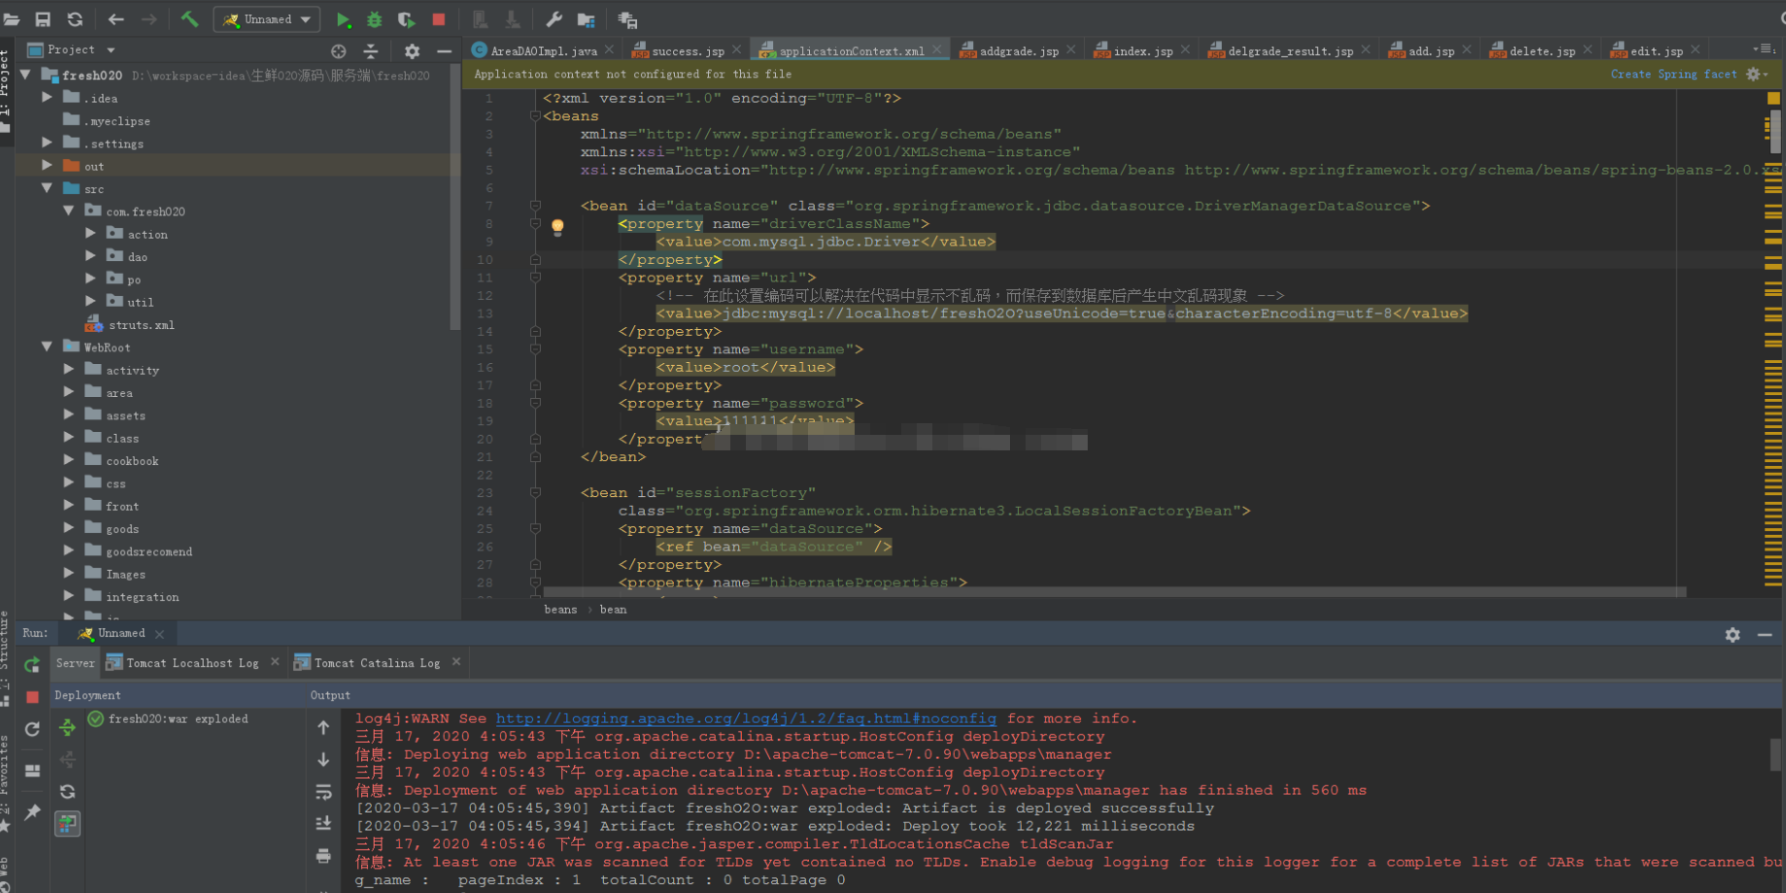Open the Unnamed run configuration dropdown
This screenshot has height=893, width=1786.
point(267,19)
